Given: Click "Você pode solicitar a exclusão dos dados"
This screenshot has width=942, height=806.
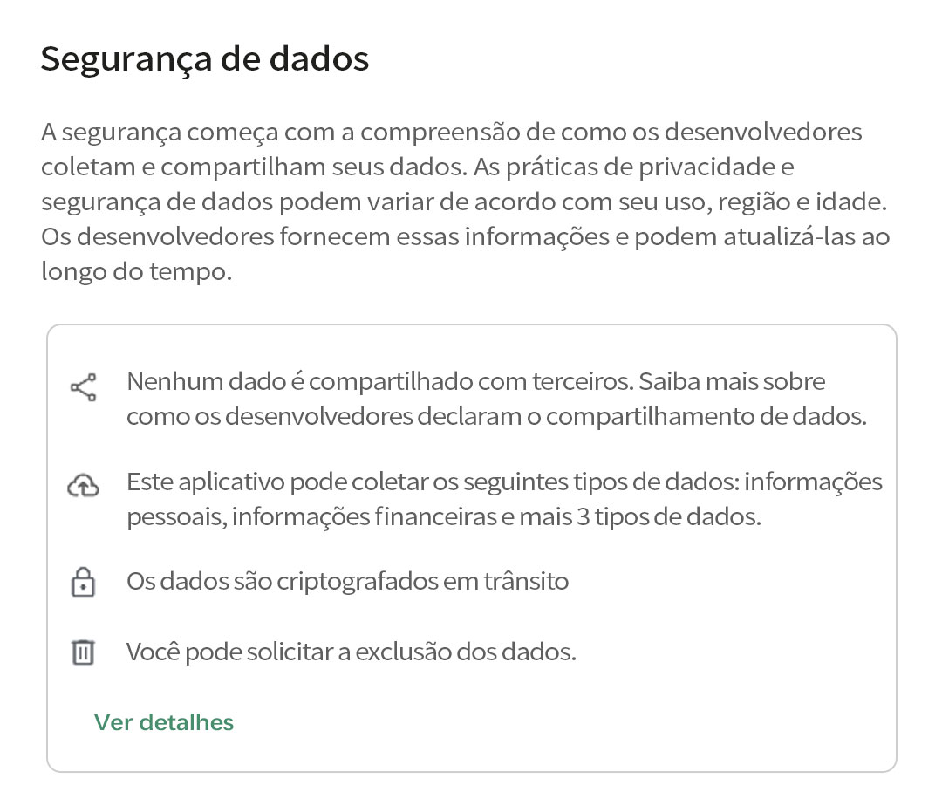Looking at the screenshot, I should [351, 652].
